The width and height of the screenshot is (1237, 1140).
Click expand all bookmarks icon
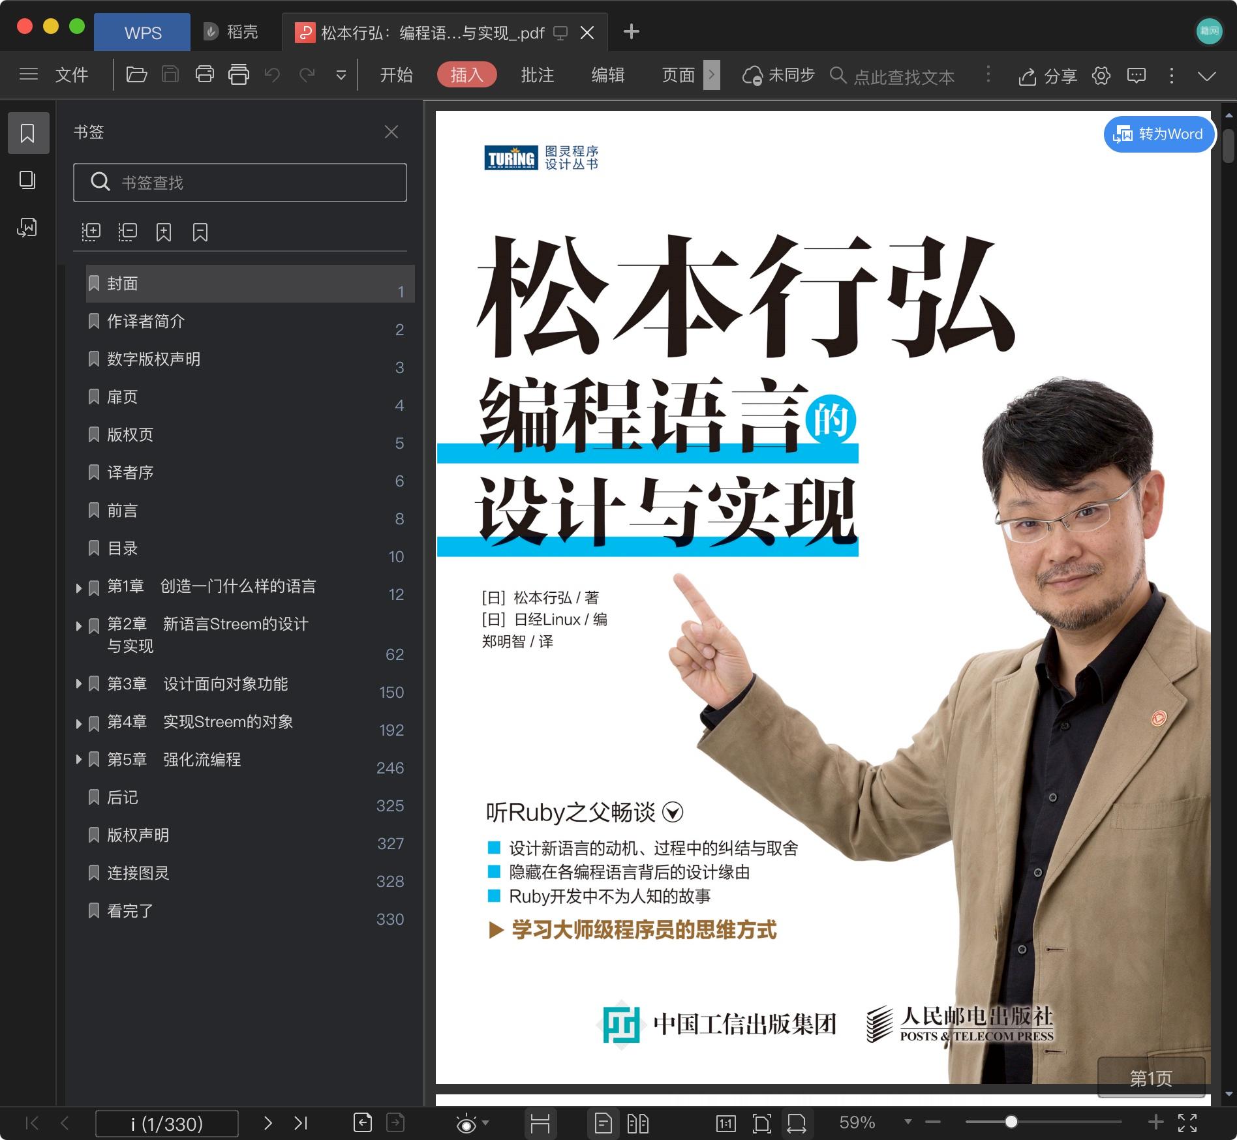click(x=91, y=232)
